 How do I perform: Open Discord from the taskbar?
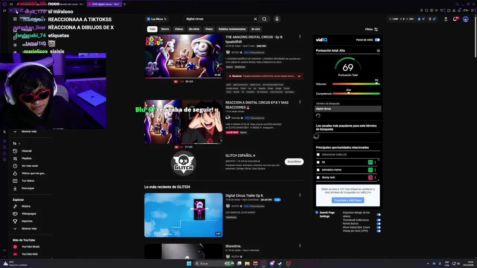coord(272,264)
